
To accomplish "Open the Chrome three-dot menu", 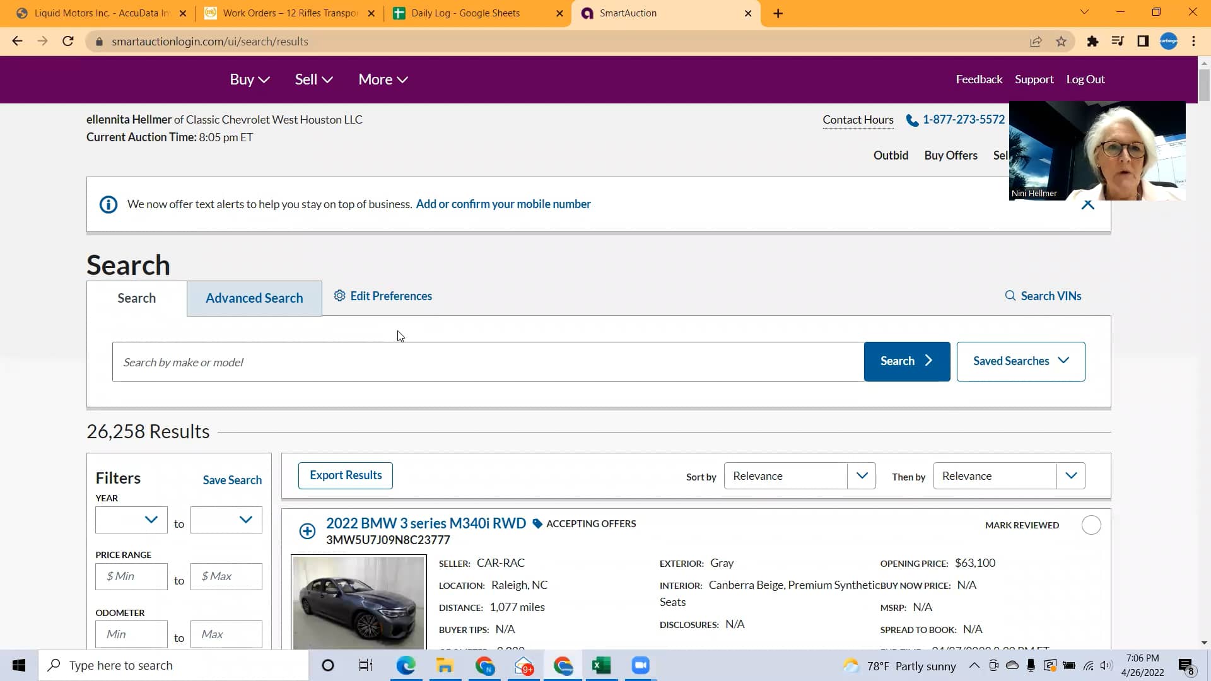I will [x=1193, y=42].
